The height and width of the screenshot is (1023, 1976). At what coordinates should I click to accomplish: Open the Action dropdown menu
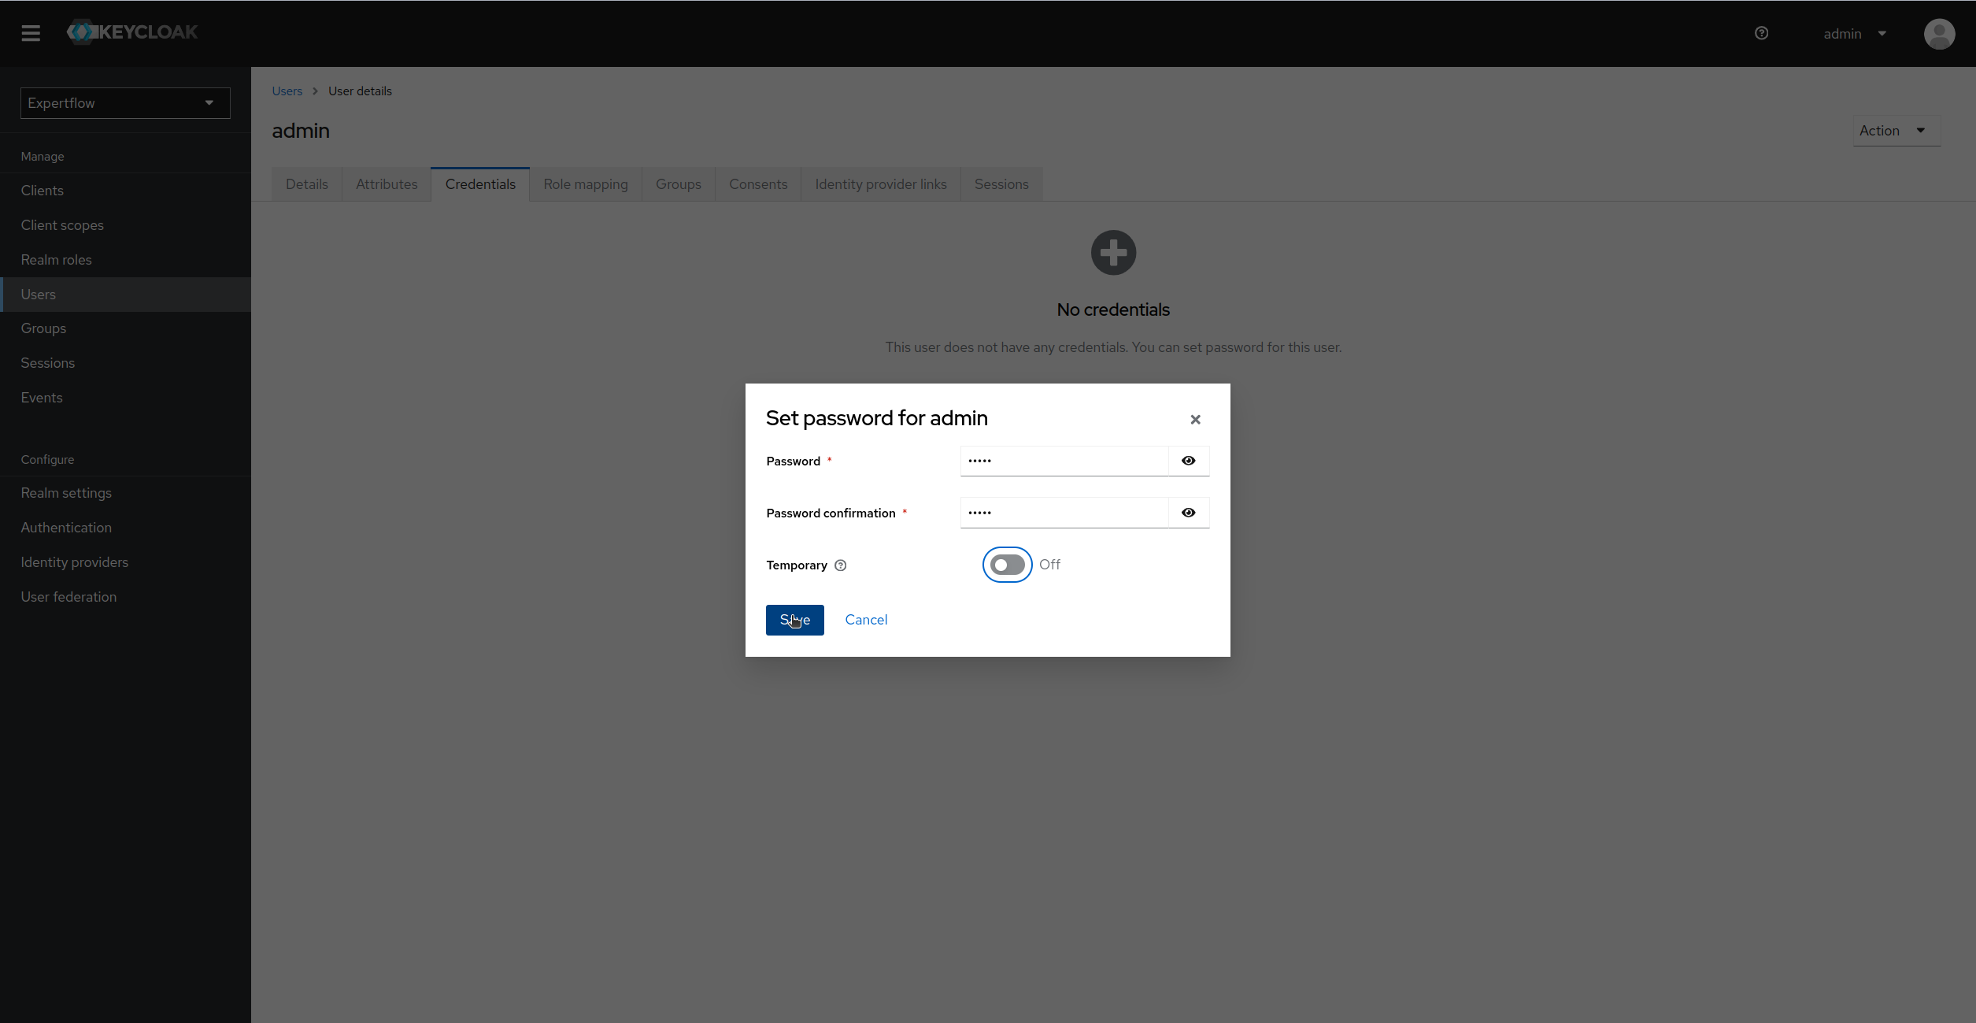click(x=1896, y=131)
